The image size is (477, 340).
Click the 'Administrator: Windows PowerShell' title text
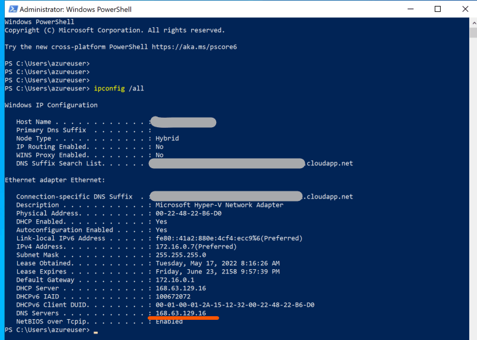[x=76, y=10]
